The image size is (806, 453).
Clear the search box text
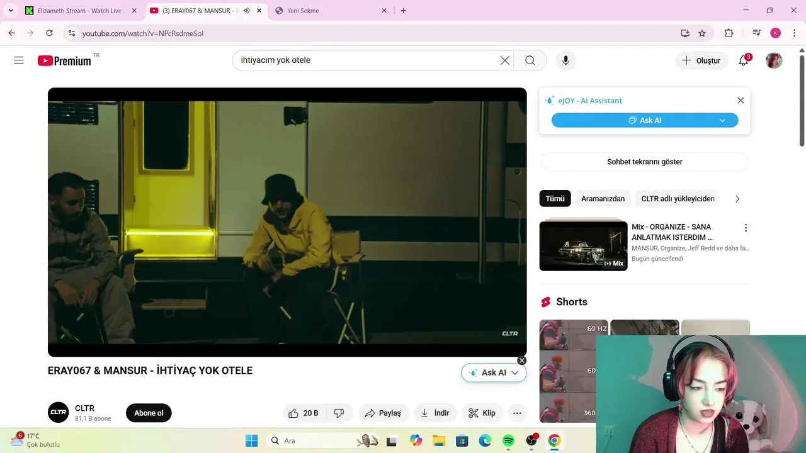505,60
